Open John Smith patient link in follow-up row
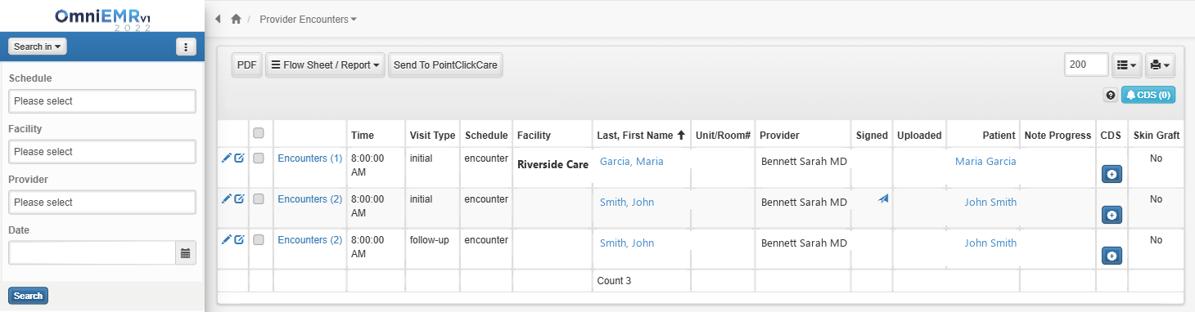 point(990,243)
